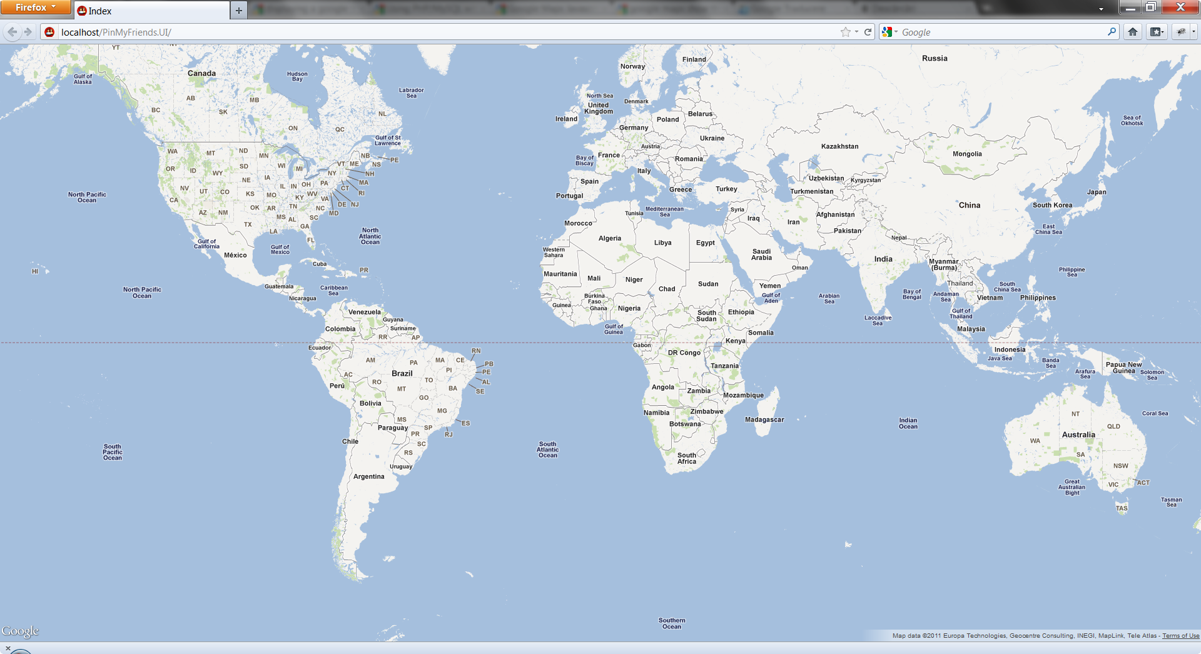Open a new tab with the plus button
The height and width of the screenshot is (654, 1201).
[x=238, y=11]
